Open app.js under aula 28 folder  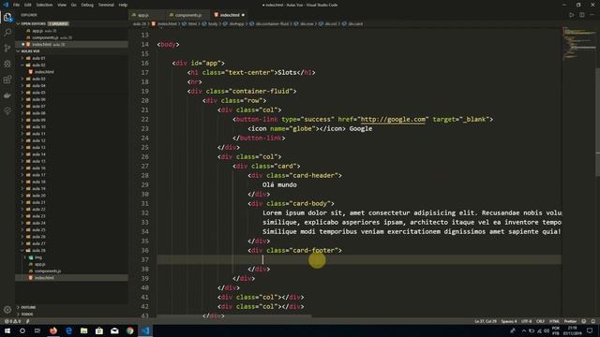click(x=39, y=264)
